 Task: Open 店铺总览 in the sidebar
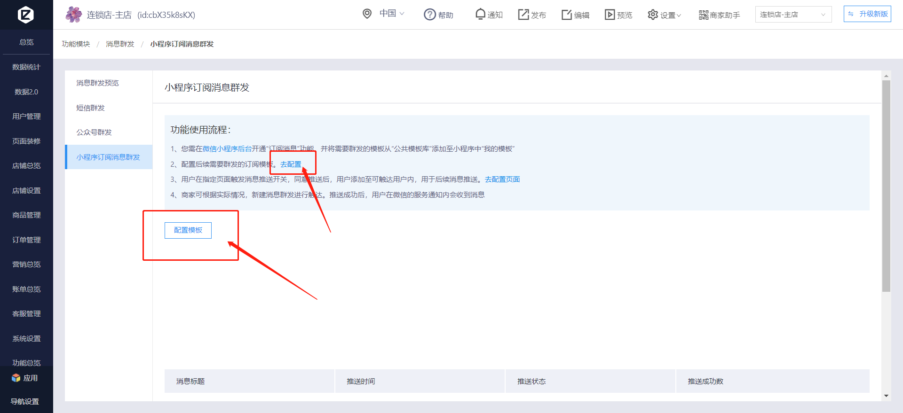[x=26, y=165]
